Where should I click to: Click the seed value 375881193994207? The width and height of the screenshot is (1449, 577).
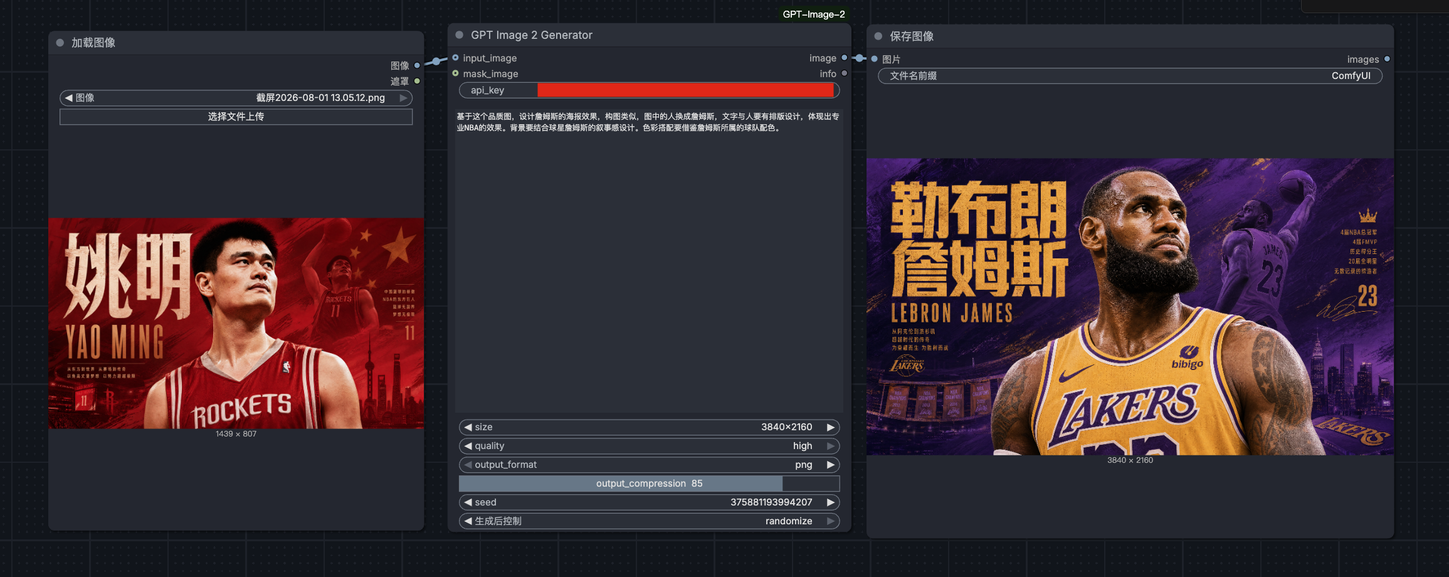[x=771, y=502]
